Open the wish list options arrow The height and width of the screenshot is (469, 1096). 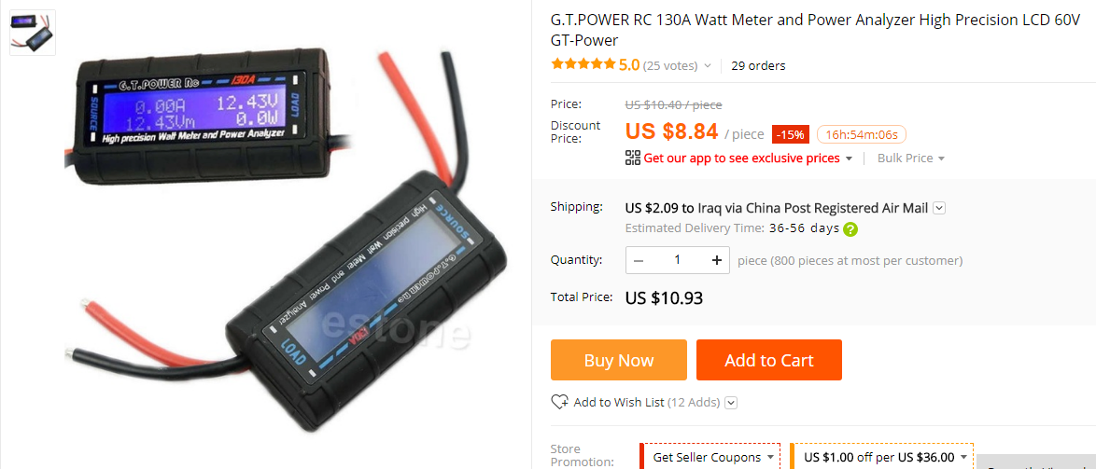(x=731, y=403)
